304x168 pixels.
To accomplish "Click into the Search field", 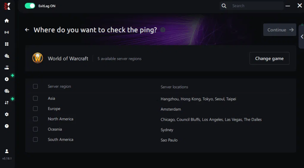I will [x=256, y=6].
